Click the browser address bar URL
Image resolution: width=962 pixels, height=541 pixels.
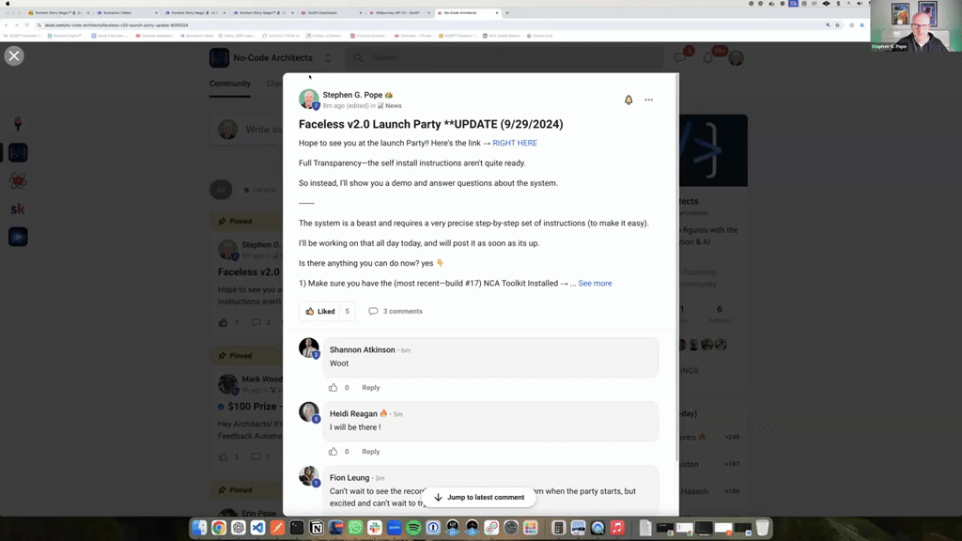(x=116, y=25)
